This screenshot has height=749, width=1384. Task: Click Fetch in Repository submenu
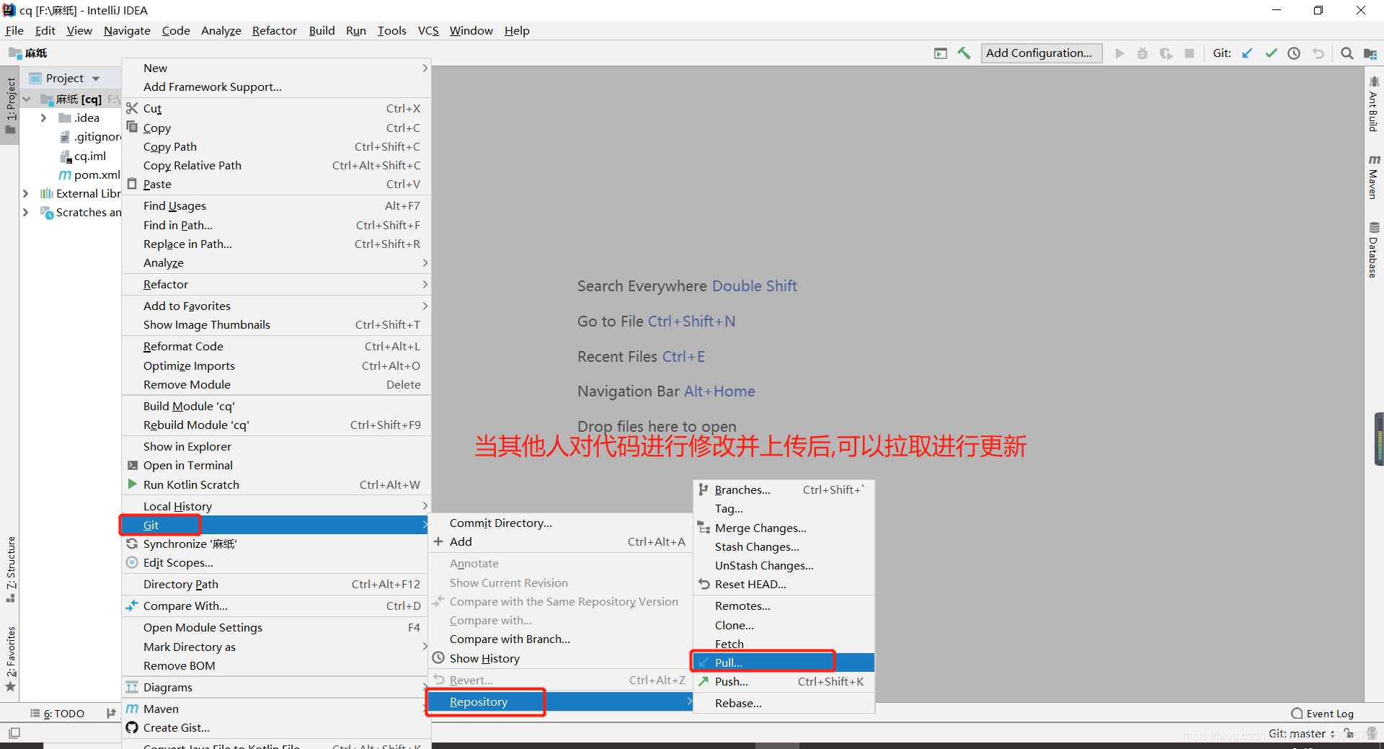[x=784, y=644]
